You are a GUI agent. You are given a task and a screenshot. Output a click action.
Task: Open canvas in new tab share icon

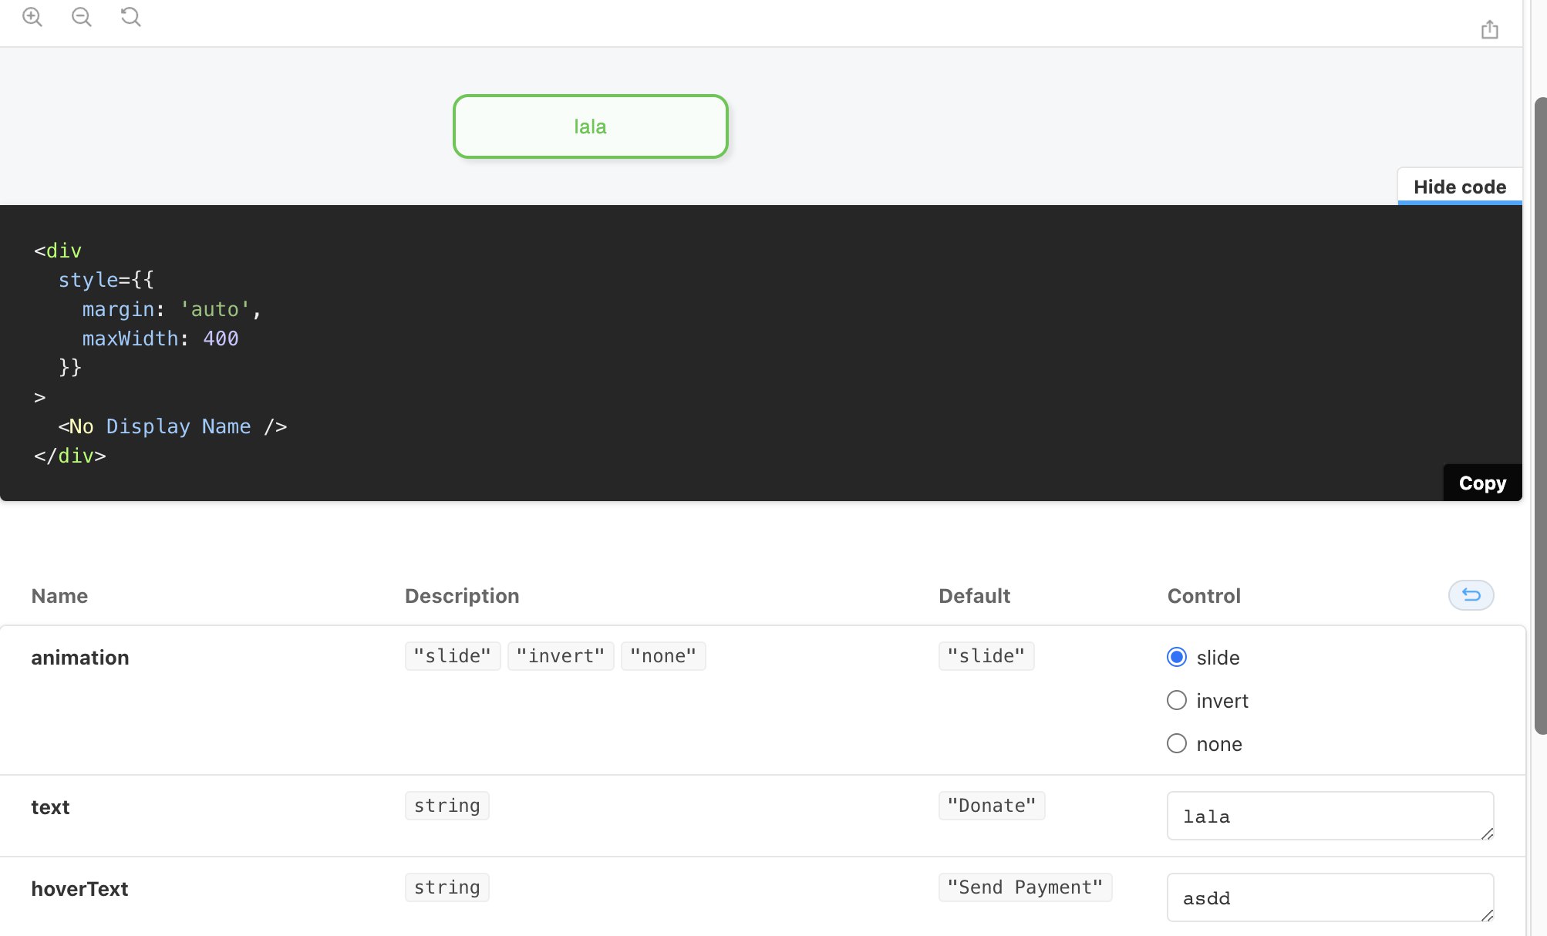(1489, 30)
